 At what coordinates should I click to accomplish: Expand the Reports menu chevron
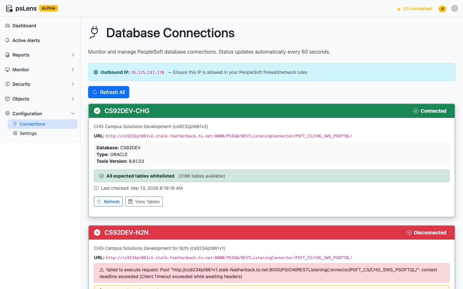(x=73, y=55)
